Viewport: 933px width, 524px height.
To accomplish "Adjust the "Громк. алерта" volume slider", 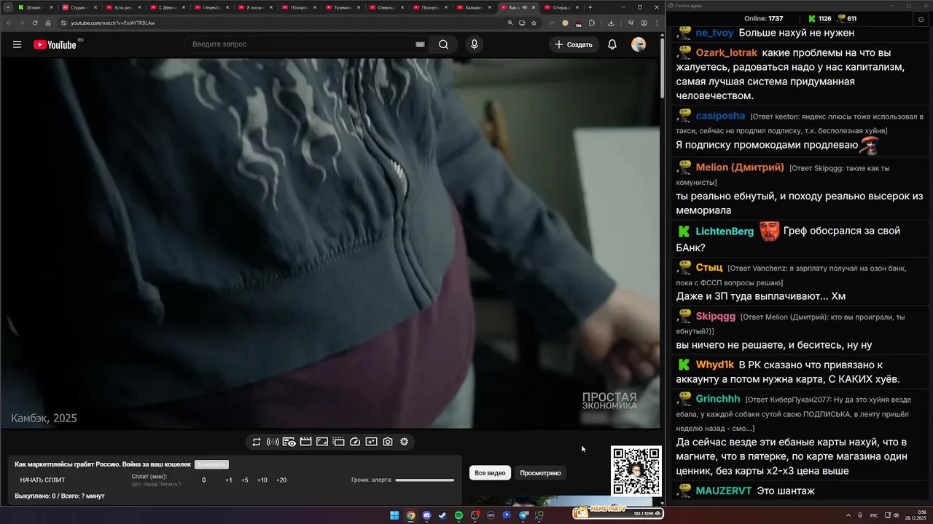I will coord(425,480).
